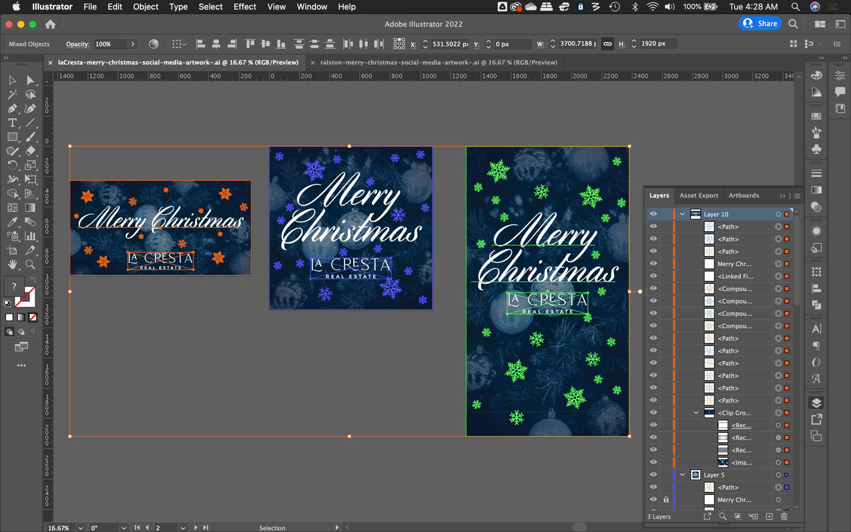The width and height of the screenshot is (851, 532).
Task: Click the Delete Selection trash icon in Layers
Action: 784,516
